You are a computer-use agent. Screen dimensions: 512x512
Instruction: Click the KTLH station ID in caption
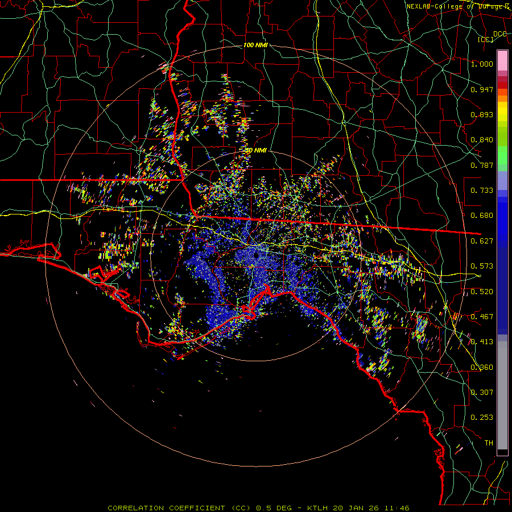[317, 508]
